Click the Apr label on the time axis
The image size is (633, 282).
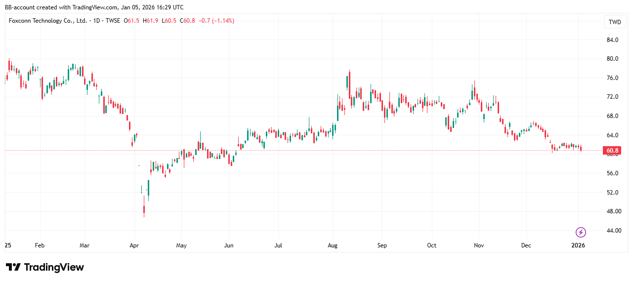(x=133, y=245)
